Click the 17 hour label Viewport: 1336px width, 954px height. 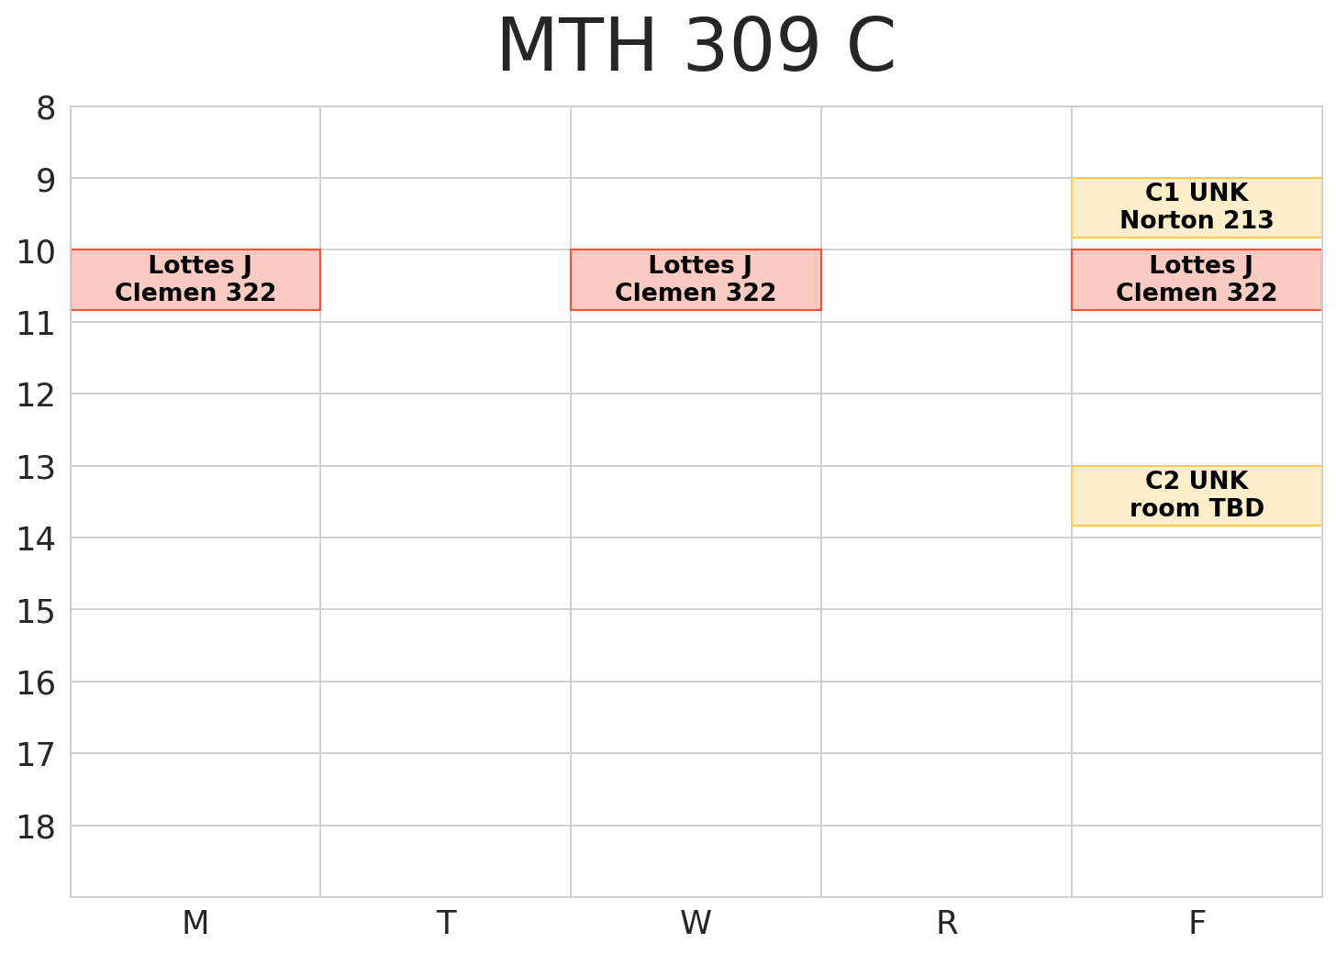(x=37, y=756)
